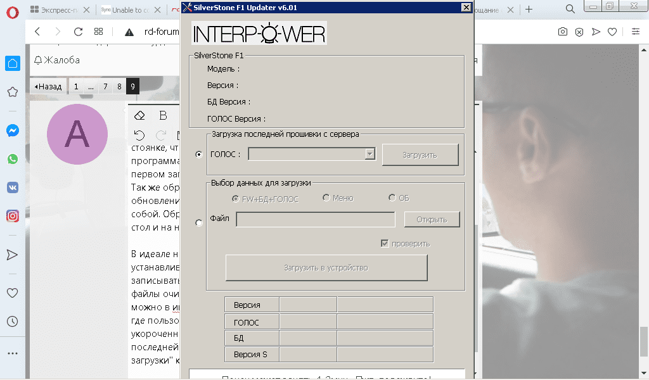This screenshot has width=649, height=380.
Task: Select server firmware download radio button
Action: (199, 155)
